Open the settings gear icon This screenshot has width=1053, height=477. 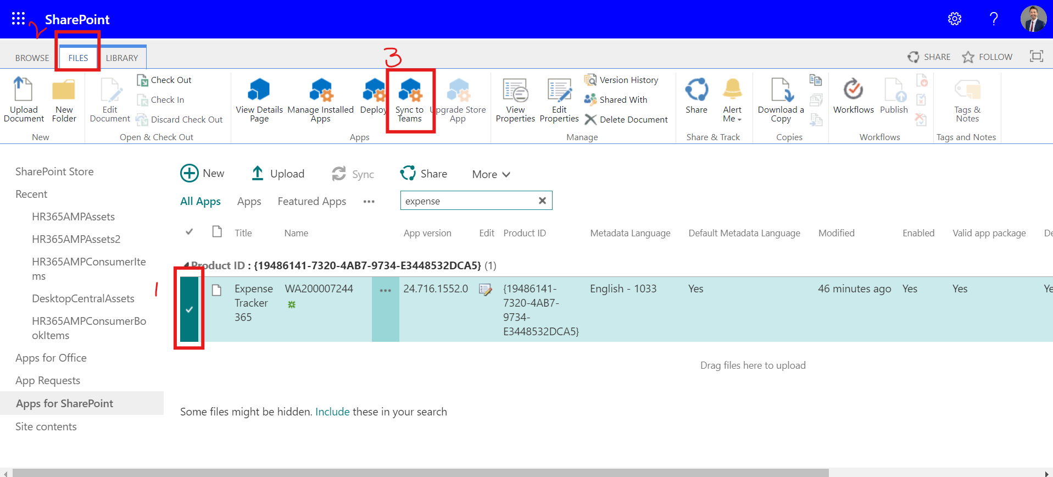955,19
